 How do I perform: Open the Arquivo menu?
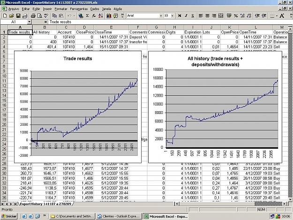click(x=14, y=9)
